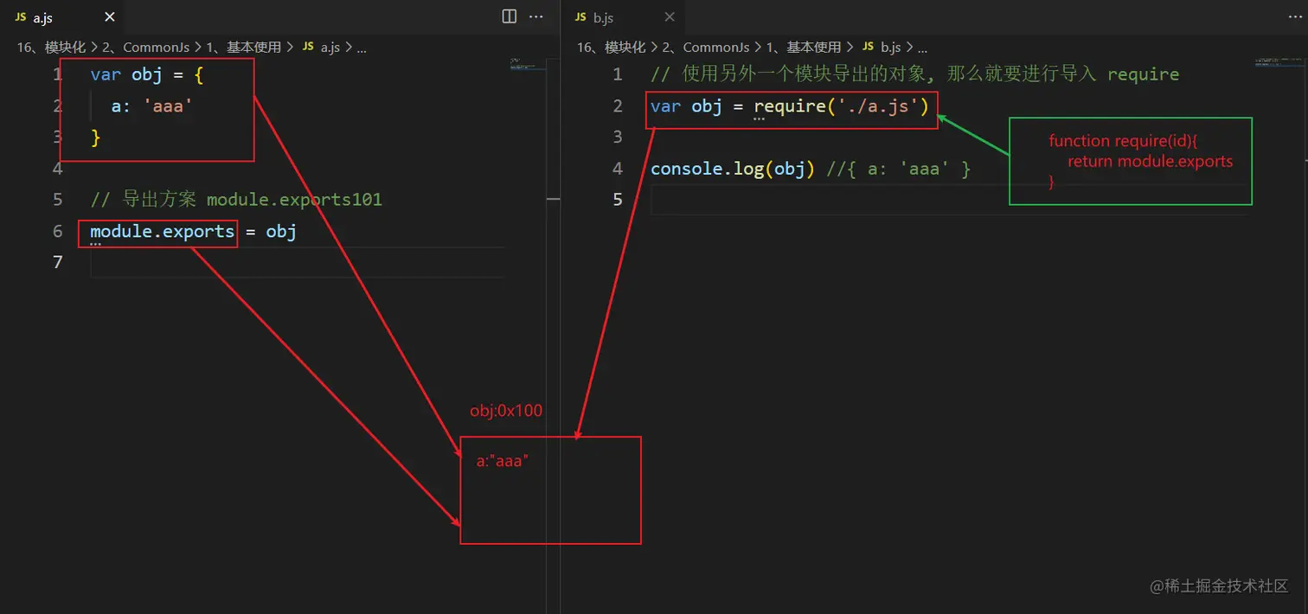Image resolution: width=1308 pixels, height=614 pixels.
Task: Switch to the a.js editor tab
Action: [x=65, y=16]
